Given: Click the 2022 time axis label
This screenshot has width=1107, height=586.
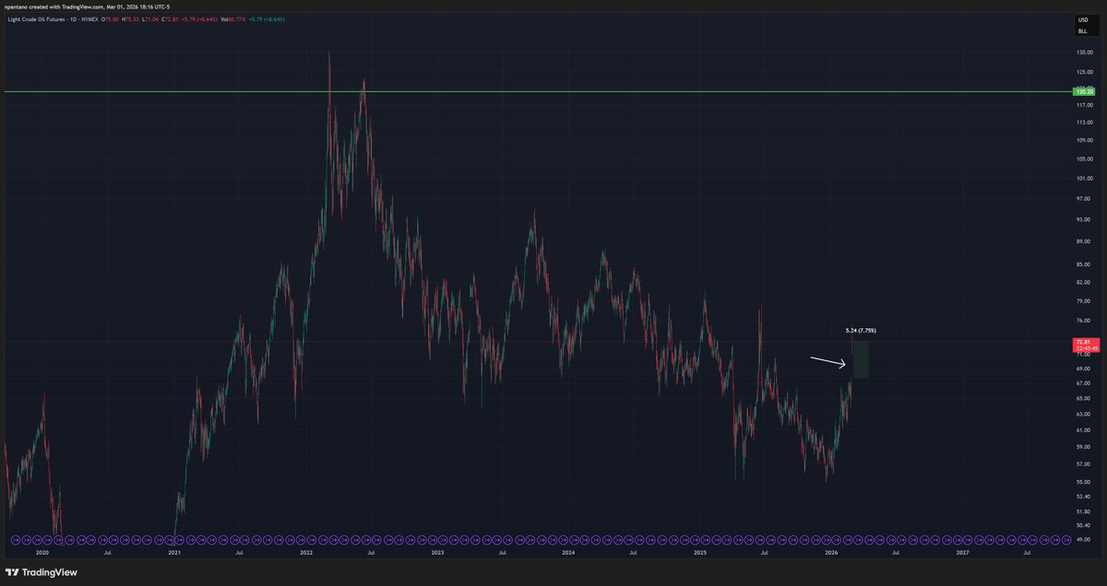Looking at the screenshot, I should [305, 553].
